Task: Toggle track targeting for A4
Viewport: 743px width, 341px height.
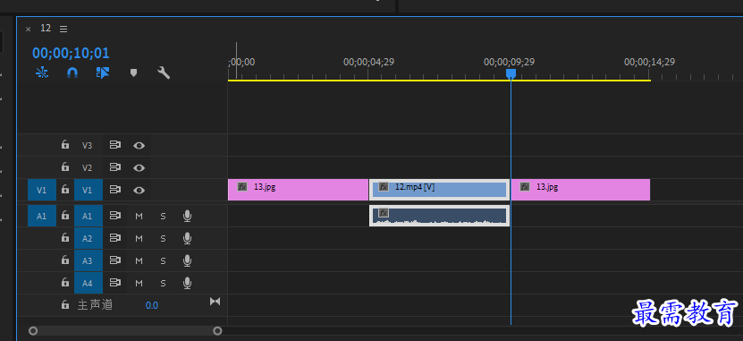Action: 88,283
